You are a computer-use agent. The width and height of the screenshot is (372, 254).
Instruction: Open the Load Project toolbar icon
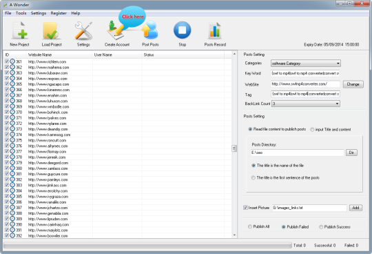pyautogui.click(x=52, y=31)
